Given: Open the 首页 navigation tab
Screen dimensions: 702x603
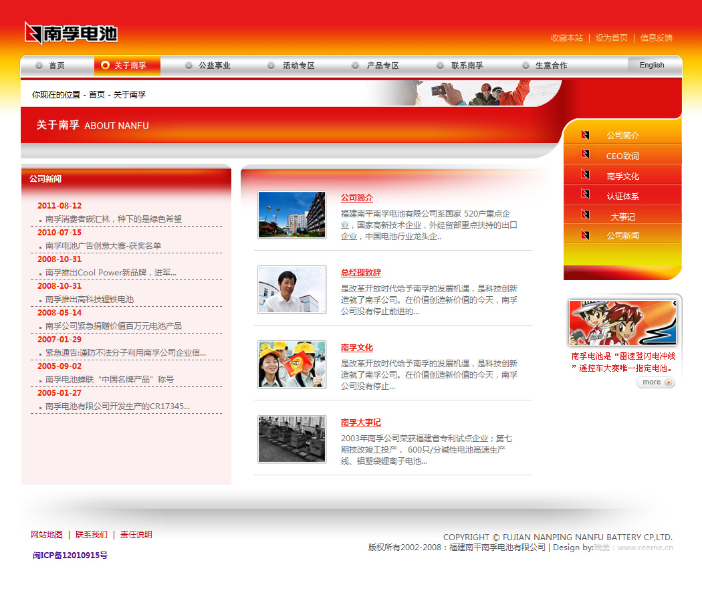Looking at the screenshot, I should click(x=56, y=66).
